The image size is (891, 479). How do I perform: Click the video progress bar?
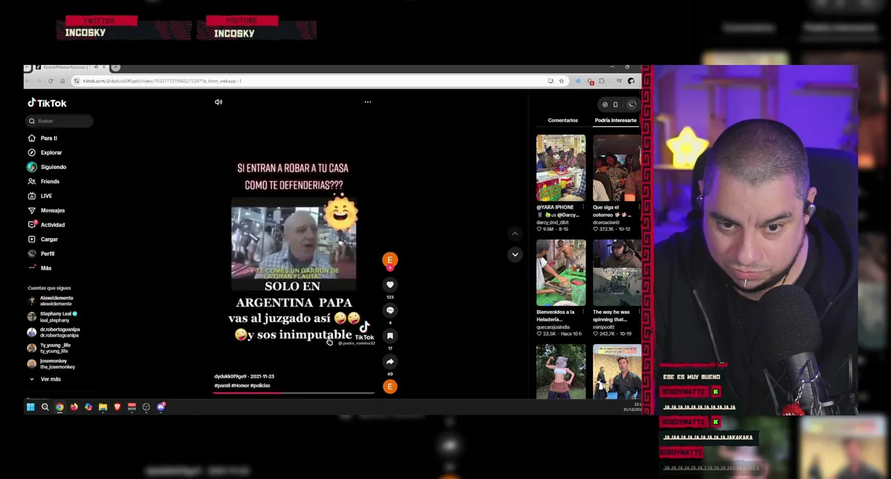coord(293,393)
